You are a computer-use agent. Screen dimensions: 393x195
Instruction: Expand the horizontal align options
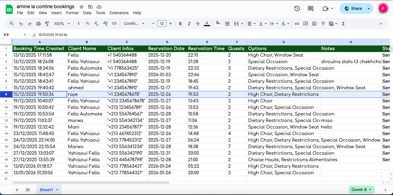254,24
